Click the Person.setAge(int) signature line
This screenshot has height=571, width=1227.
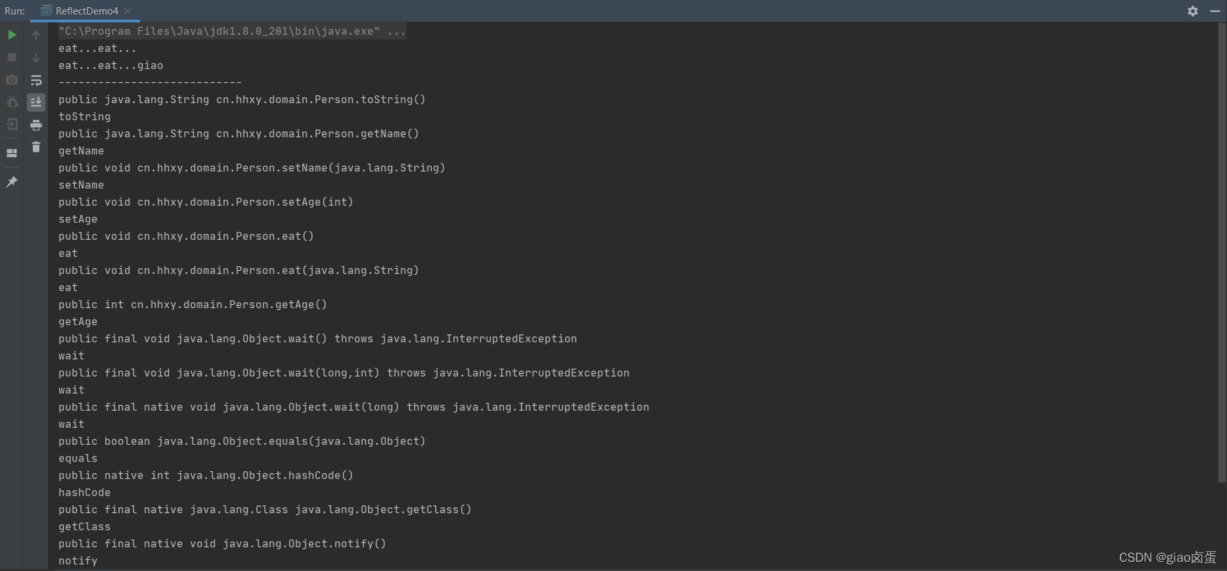(x=206, y=202)
